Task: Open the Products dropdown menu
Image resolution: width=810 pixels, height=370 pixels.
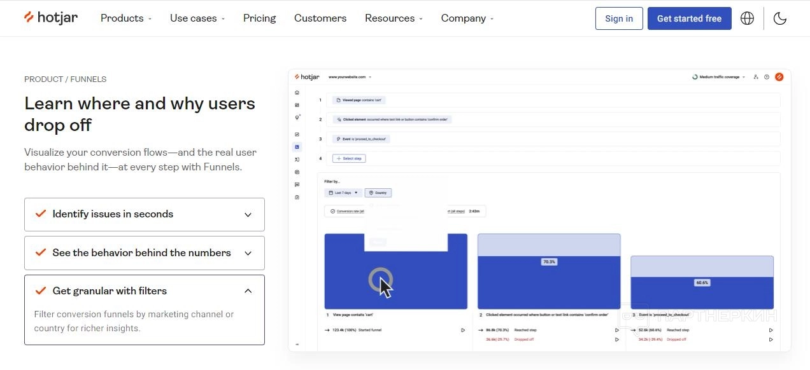Action: coord(126,18)
